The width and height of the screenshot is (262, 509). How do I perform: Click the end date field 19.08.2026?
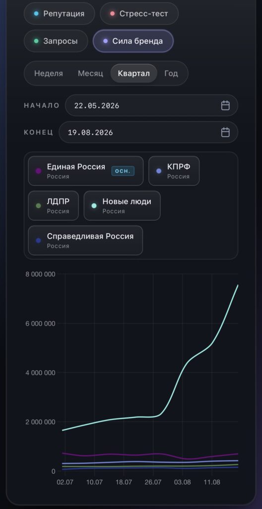[x=148, y=132]
